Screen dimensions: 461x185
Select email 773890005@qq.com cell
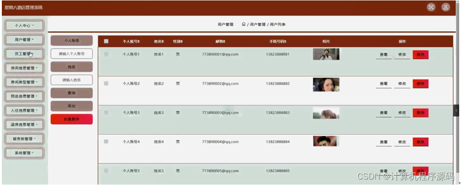pos(220,171)
